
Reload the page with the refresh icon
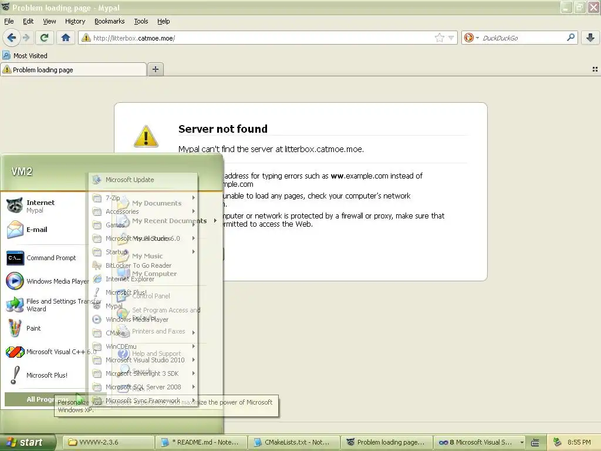[x=44, y=38]
